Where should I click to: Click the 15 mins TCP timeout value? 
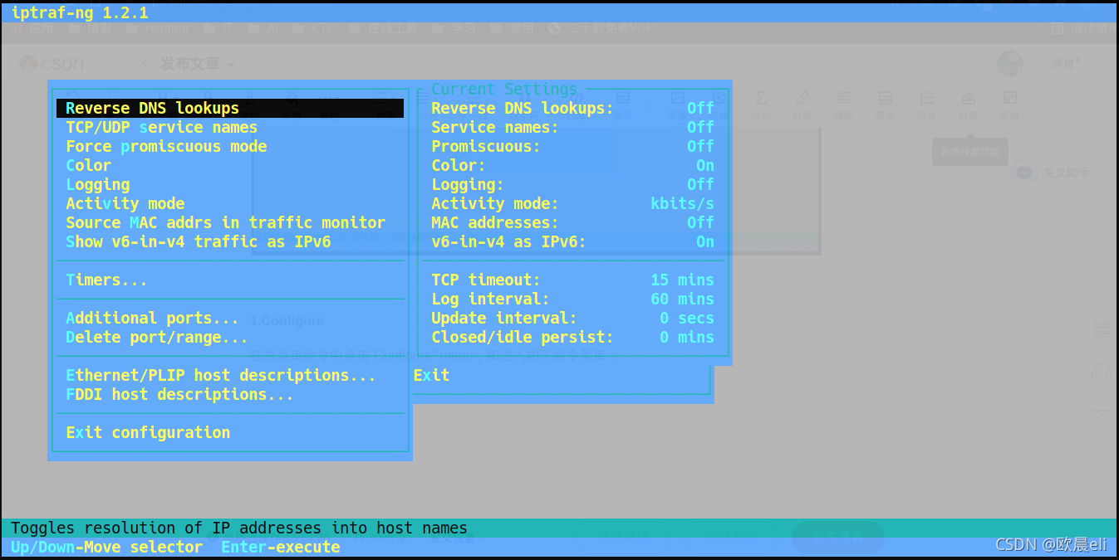tap(682, 280)
